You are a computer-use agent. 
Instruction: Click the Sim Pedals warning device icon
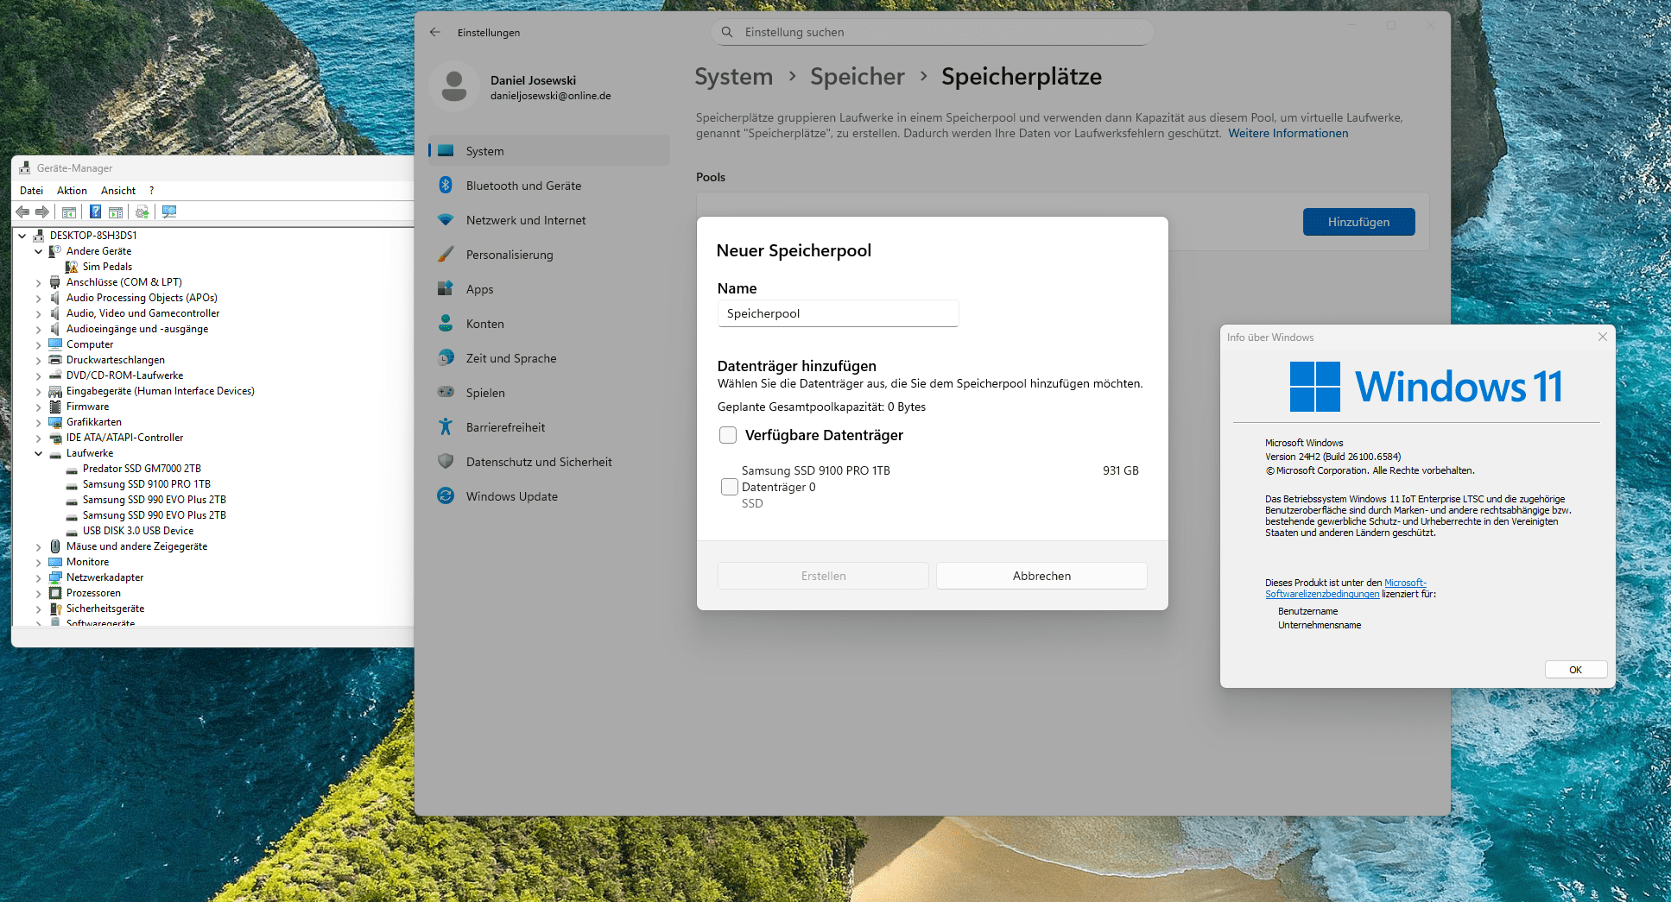click(x=72, y=267)
